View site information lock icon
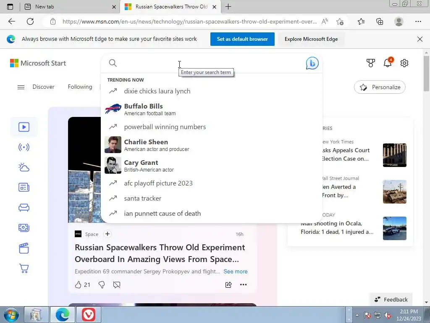 (53, 21)
